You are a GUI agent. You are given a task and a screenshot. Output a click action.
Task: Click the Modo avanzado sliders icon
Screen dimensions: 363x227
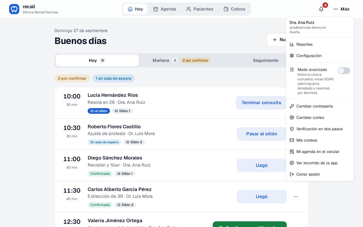292,70
